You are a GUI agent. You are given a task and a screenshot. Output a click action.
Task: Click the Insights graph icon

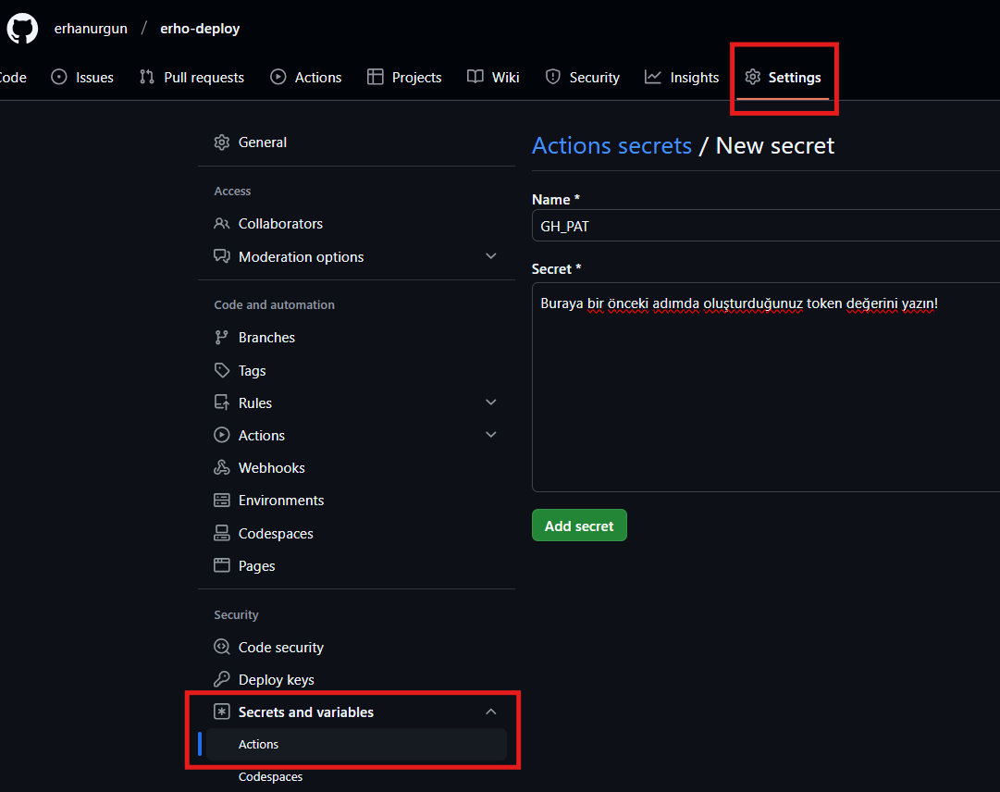click(x=653, y=77)
